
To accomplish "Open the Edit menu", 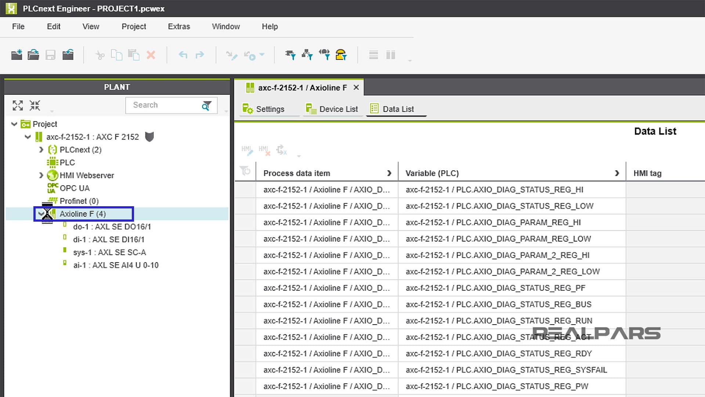I will click(54, 26).
